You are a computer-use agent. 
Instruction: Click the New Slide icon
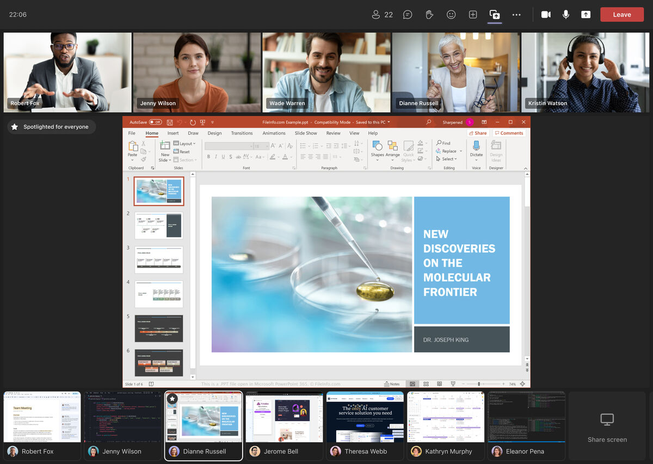(165, 145)
